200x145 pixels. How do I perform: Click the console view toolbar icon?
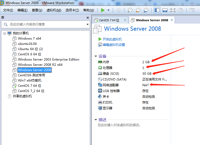(192, 10)
